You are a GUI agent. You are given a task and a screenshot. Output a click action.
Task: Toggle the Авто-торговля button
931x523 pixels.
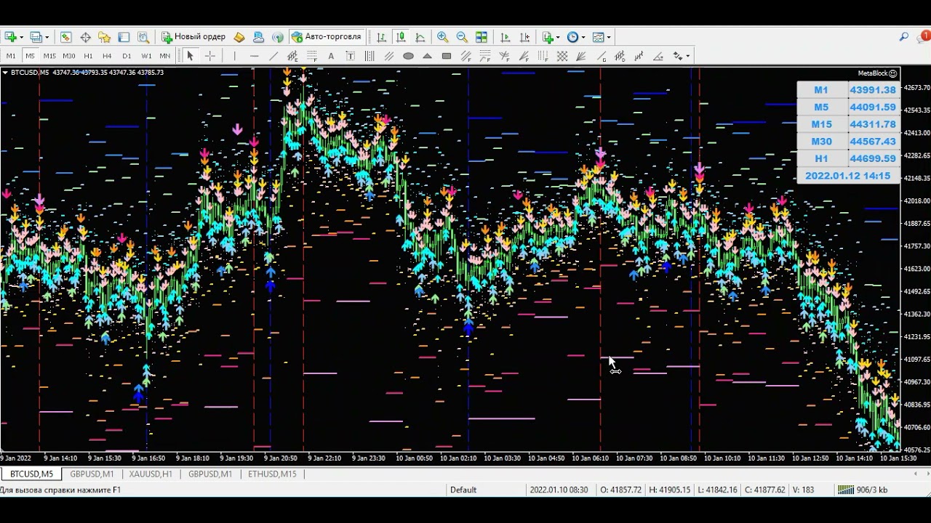pyautogui.click(x=327, y=37)
